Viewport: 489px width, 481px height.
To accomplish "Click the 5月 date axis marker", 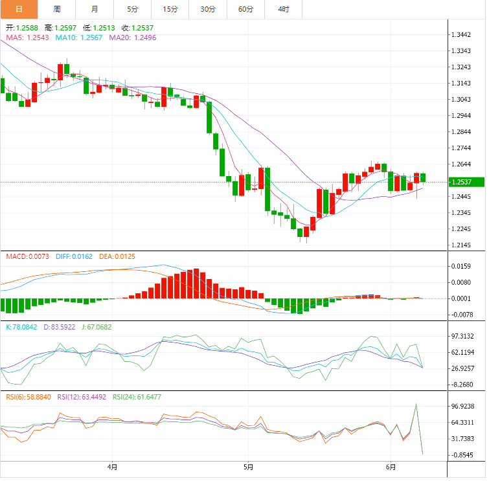I will click(x=248, y=467).
